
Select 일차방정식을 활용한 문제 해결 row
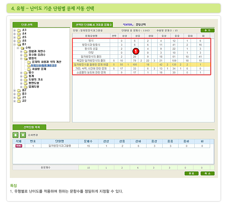(x=141, y=65)
